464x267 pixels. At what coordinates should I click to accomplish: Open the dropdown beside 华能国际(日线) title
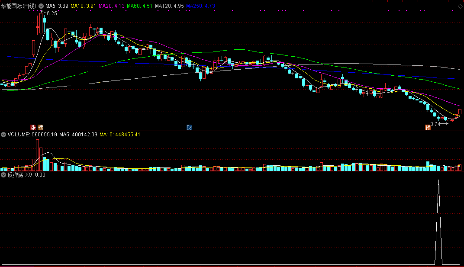[x=41, y=6]
